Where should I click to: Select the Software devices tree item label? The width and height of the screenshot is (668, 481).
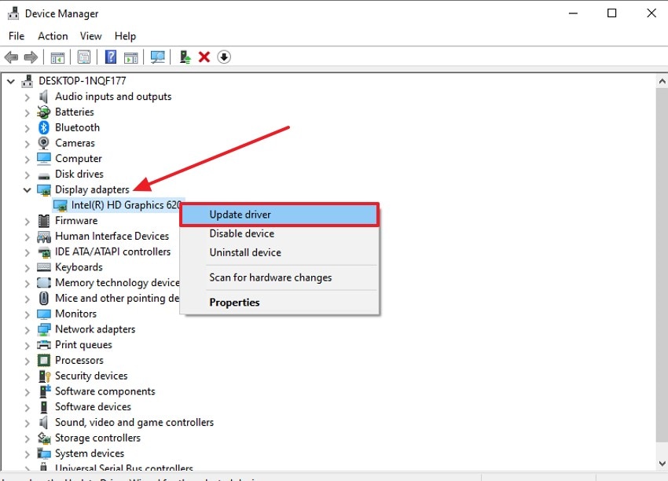point(93,406)
